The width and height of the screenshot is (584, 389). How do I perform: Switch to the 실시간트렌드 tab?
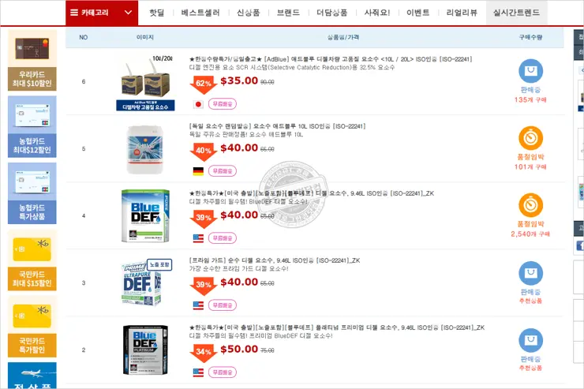[x=516, y=13]
